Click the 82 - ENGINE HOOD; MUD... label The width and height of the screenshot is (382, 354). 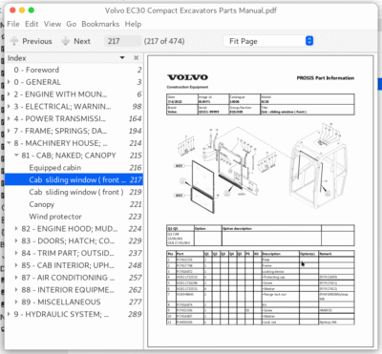[70, 229]
